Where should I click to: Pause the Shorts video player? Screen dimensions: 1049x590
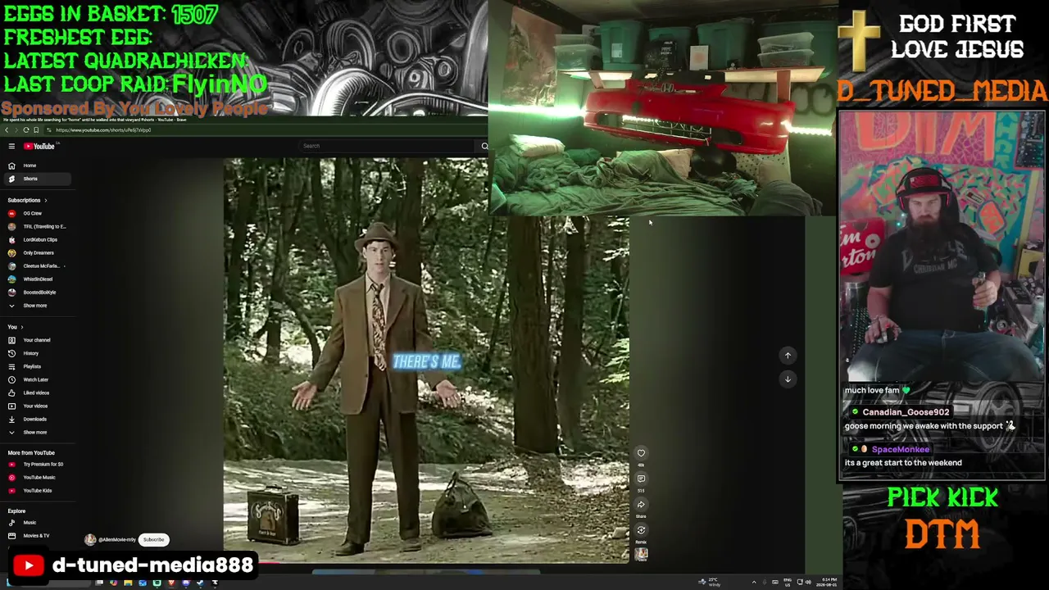pyautogui.click(x=426, y=361)
